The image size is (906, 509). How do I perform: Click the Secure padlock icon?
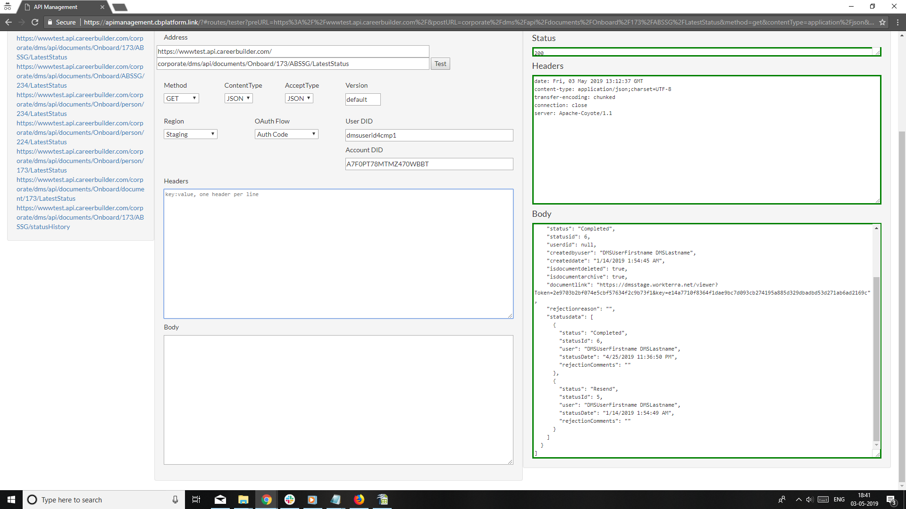click(x=50, y=22)
